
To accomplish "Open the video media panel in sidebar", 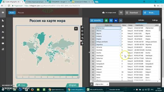I will [x=3, y=43].
